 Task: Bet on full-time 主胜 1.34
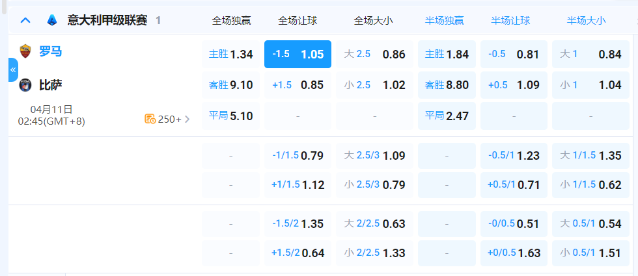point(230,54)
